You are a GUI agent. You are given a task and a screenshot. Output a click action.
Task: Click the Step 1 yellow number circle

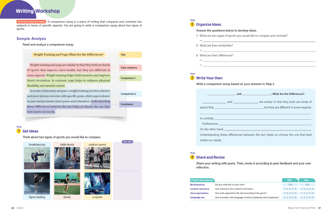(x=19, y=131)
